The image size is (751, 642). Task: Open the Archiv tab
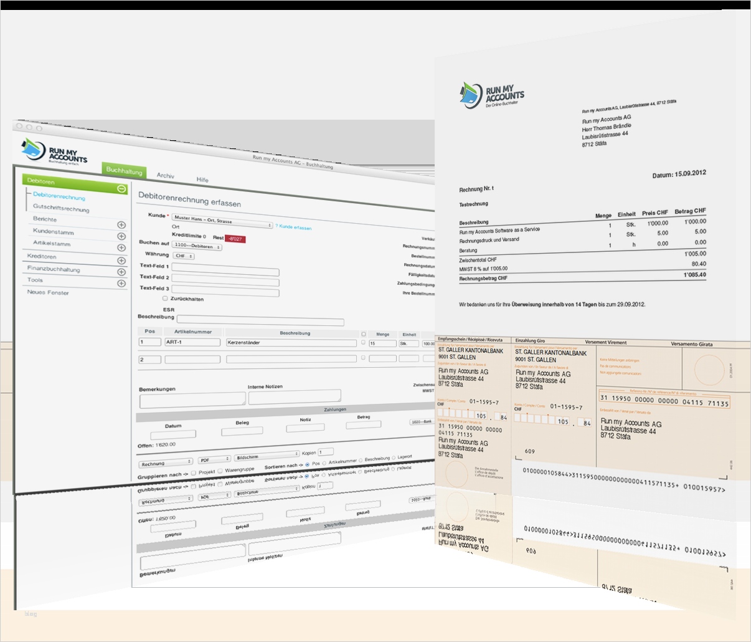pos(166,176)
